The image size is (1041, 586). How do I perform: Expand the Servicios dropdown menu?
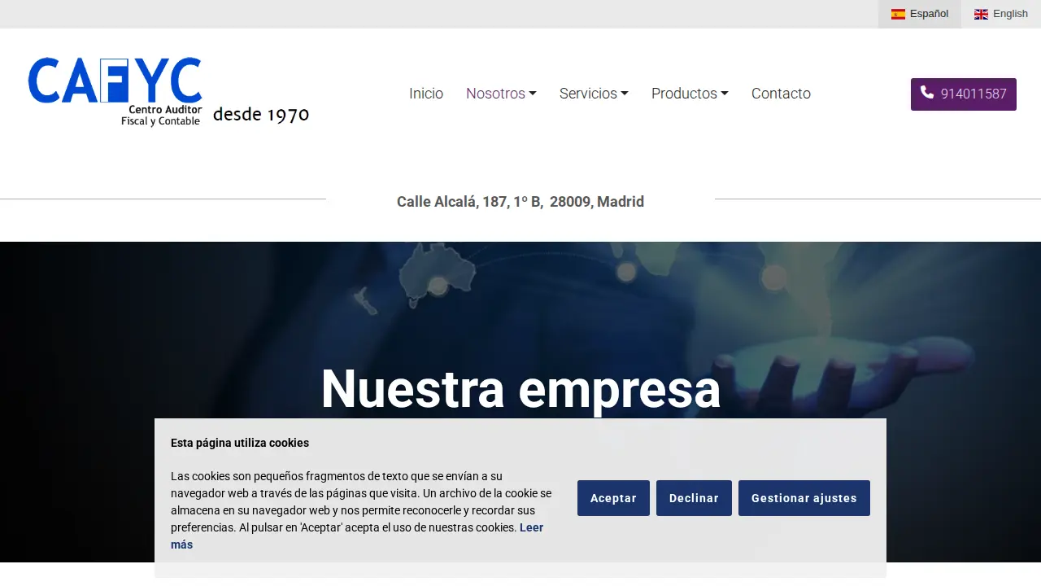click(x=594, y=94)
